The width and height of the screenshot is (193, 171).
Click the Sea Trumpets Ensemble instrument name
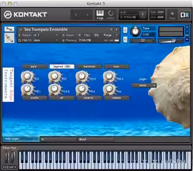[x=46, y=30]
